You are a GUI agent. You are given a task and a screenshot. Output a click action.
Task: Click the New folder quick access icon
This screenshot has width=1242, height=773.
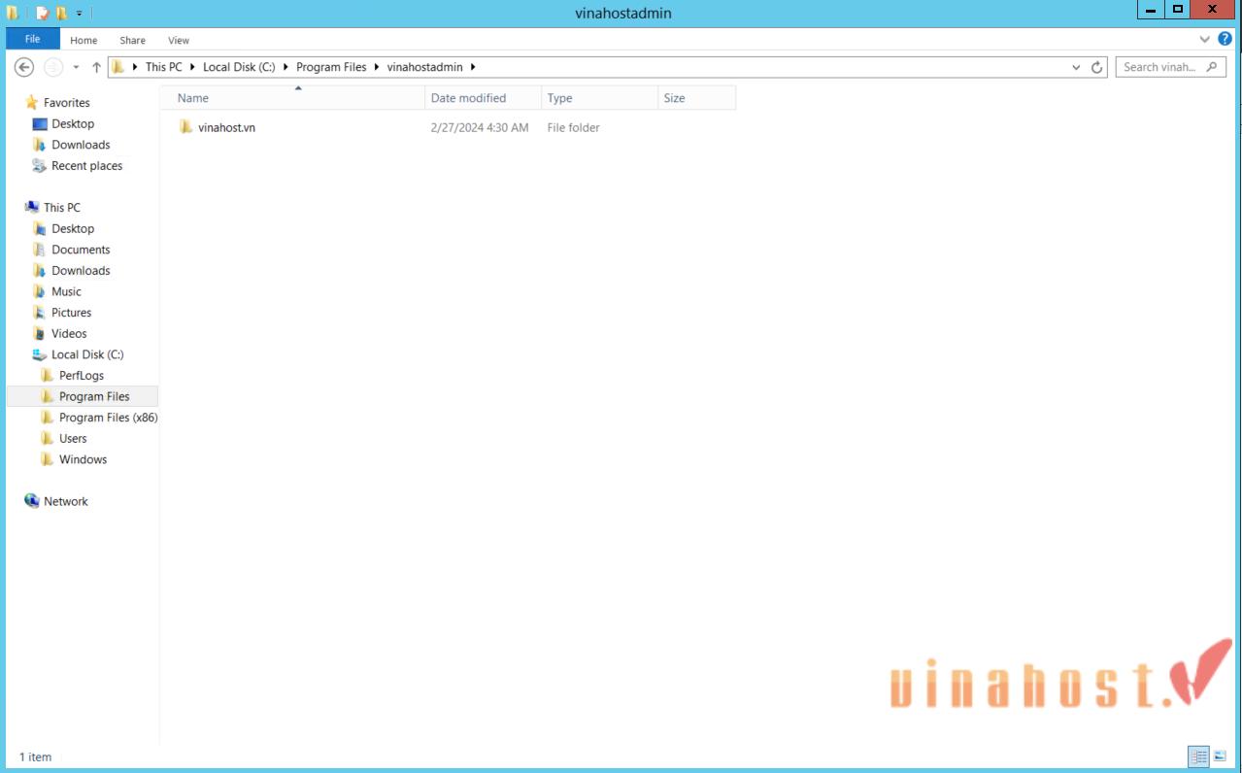61,13
